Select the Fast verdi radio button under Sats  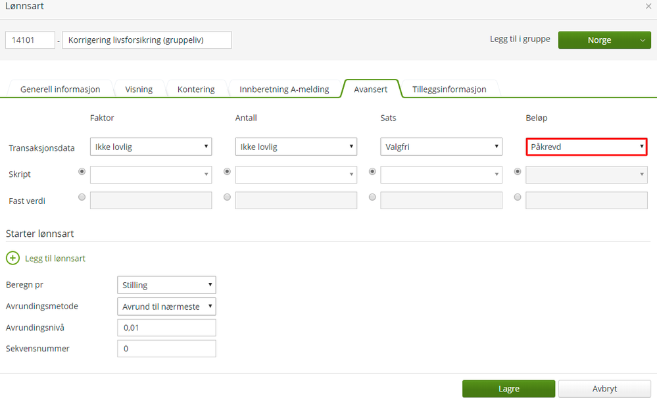coord(373,197)
